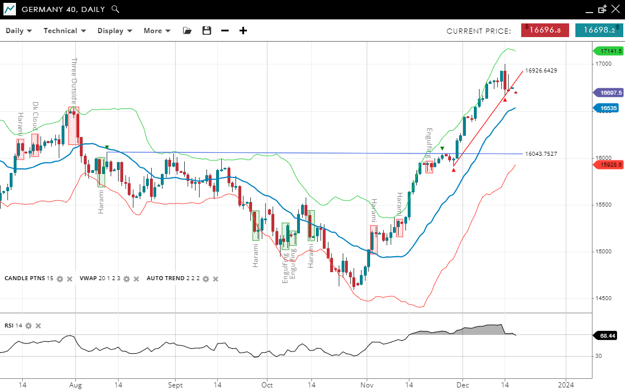Click the red sell price 16696.8 button
This screenshot has height=392, width=625.
tap(545, 30)
